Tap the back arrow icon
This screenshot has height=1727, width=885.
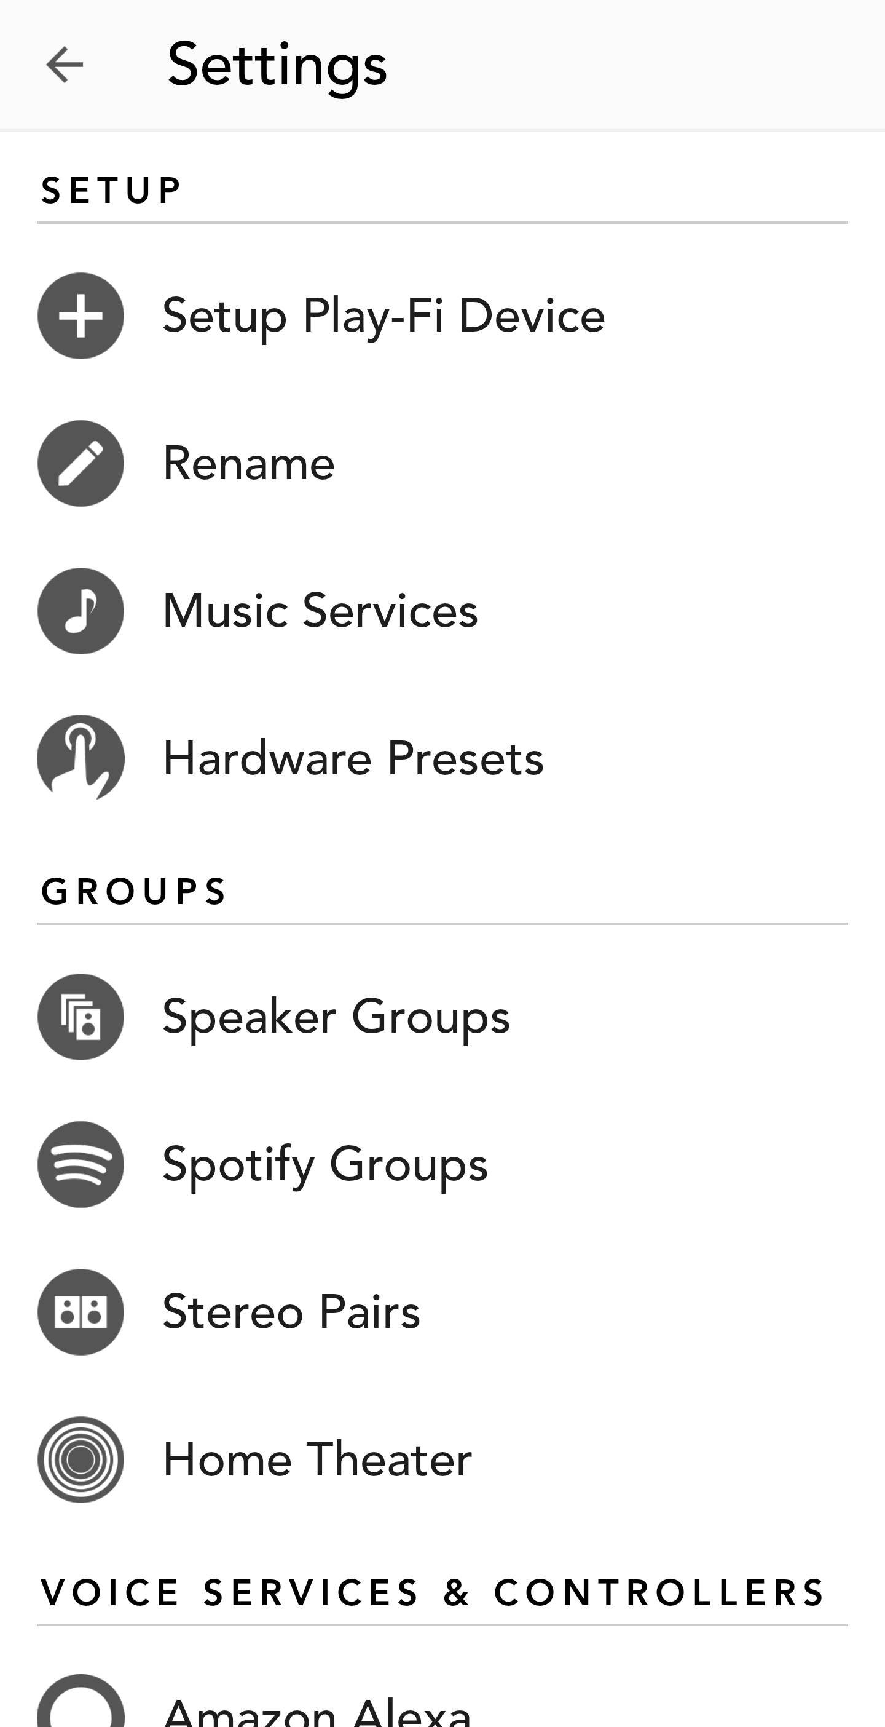coord(65,65)
